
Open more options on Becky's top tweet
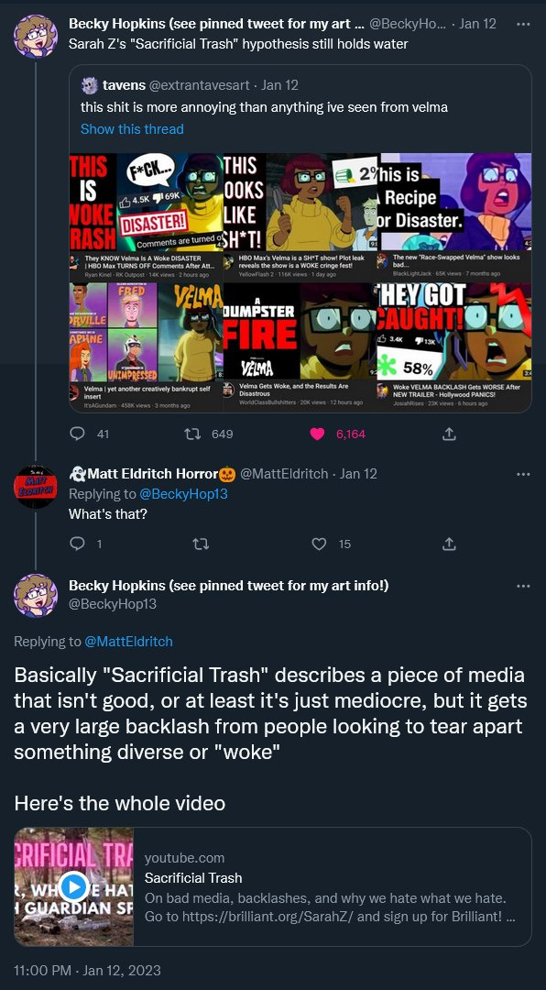click(523, 24)
